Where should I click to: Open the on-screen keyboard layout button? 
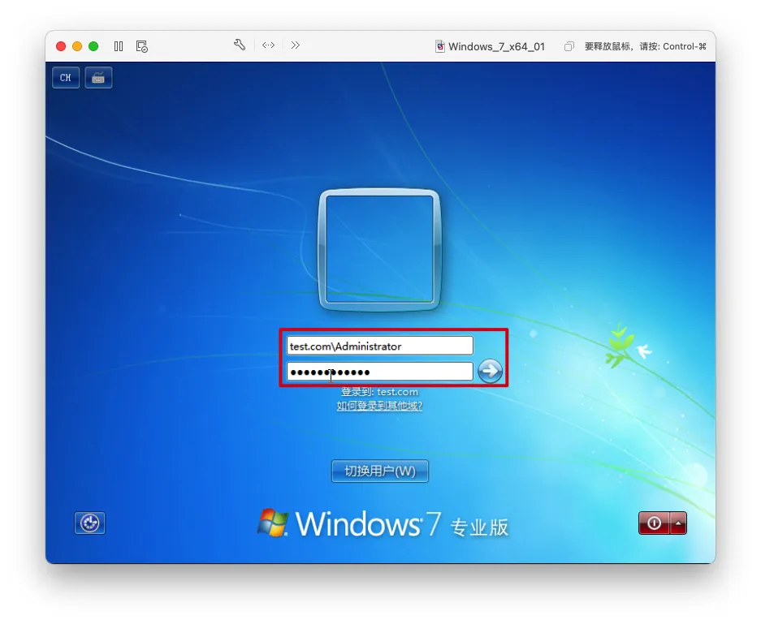98,78
